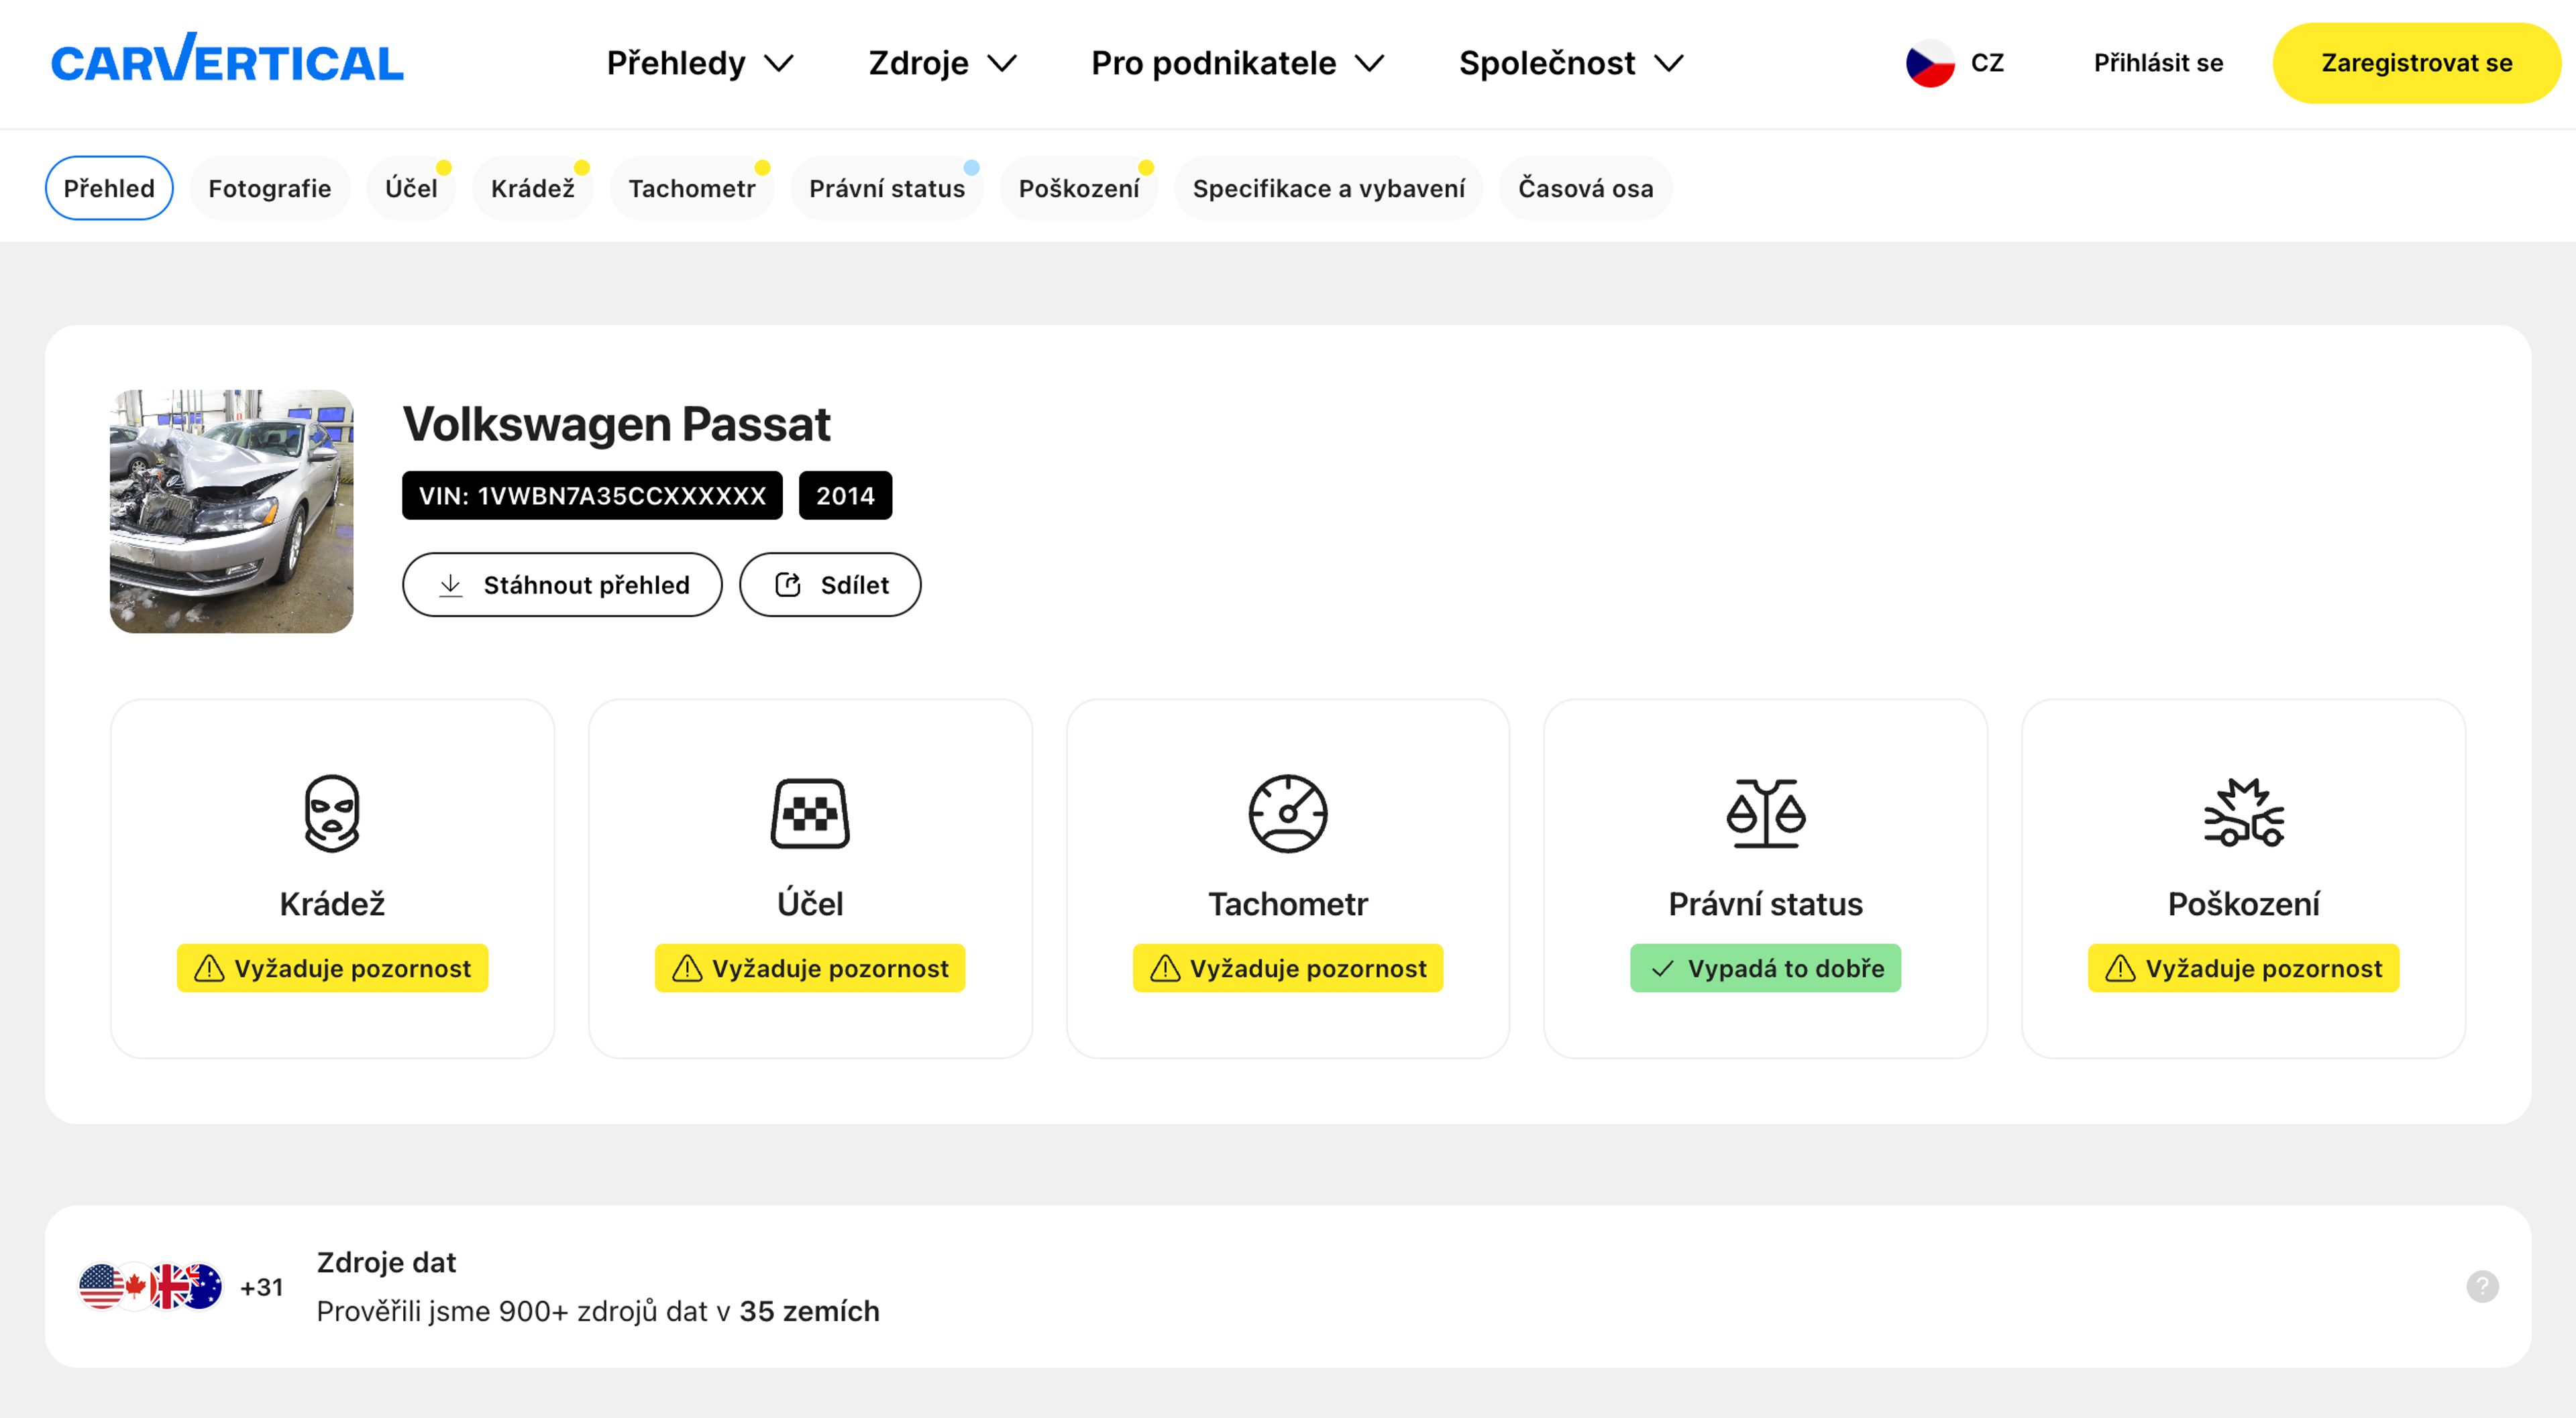Expand the Společnost menu chevron
Viewport: 2576px width, 1418px height.
pos(1668,63)
